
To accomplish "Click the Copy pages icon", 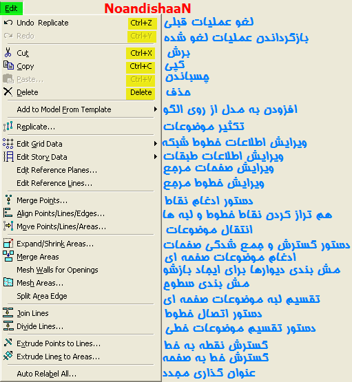I will [x=8, y=65].
